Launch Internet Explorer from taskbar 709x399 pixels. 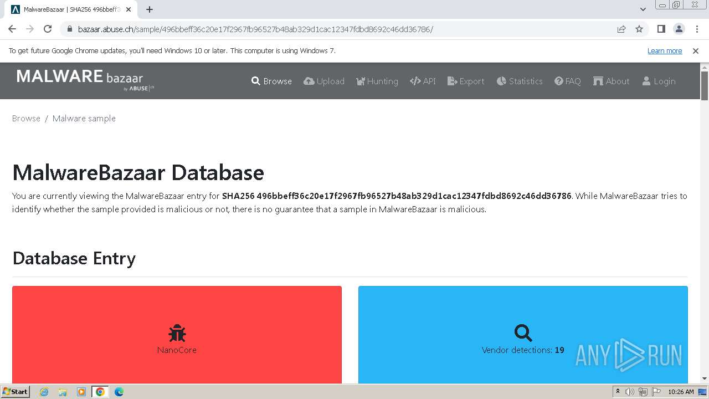click(44, 392)
